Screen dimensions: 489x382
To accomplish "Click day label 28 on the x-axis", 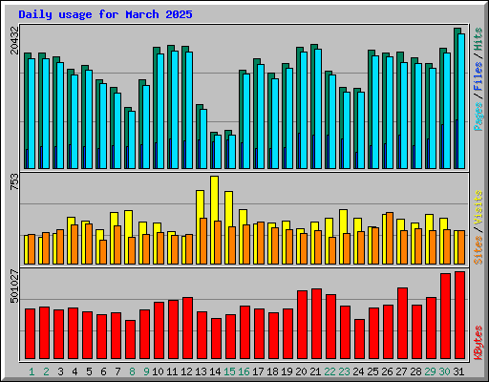I will click(415, 371).
